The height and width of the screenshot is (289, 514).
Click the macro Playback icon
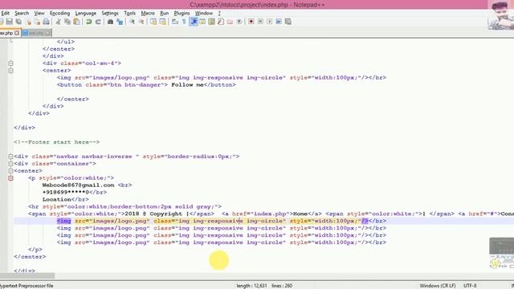point(270,22)
